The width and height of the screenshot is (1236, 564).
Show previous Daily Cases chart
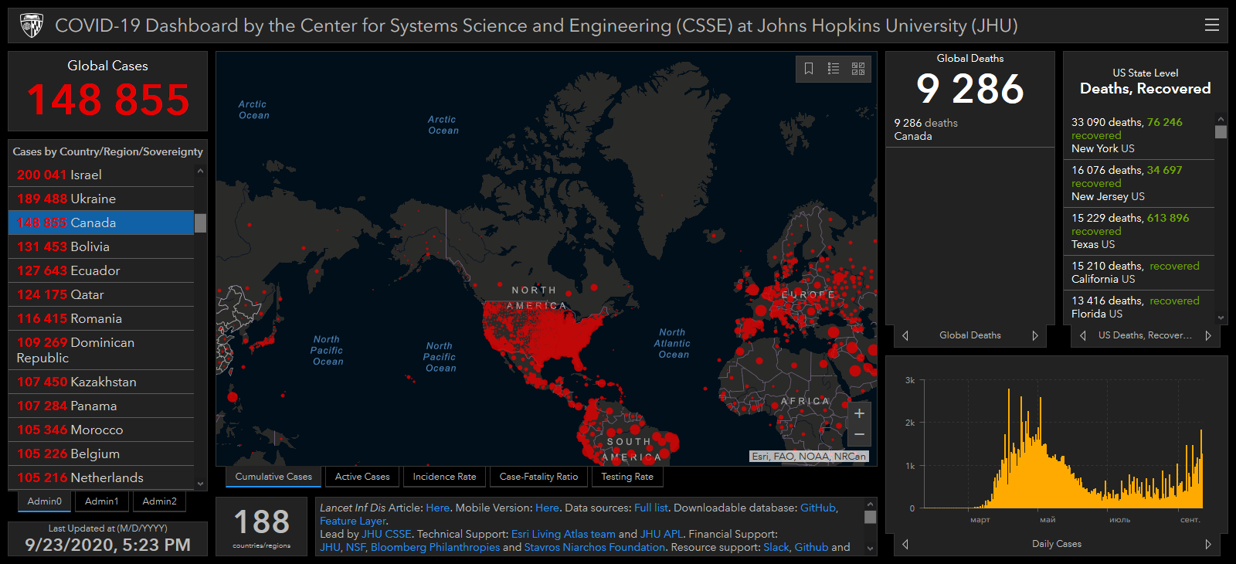click(905, 544)
